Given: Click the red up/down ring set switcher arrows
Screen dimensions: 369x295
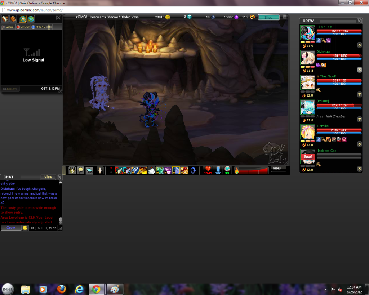Looking at the screenshot, I should (x=111, y=170).
